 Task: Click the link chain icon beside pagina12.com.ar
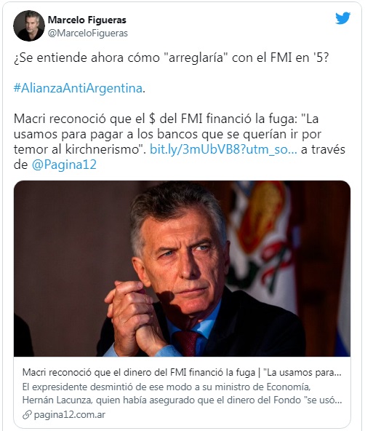[27, 415]
